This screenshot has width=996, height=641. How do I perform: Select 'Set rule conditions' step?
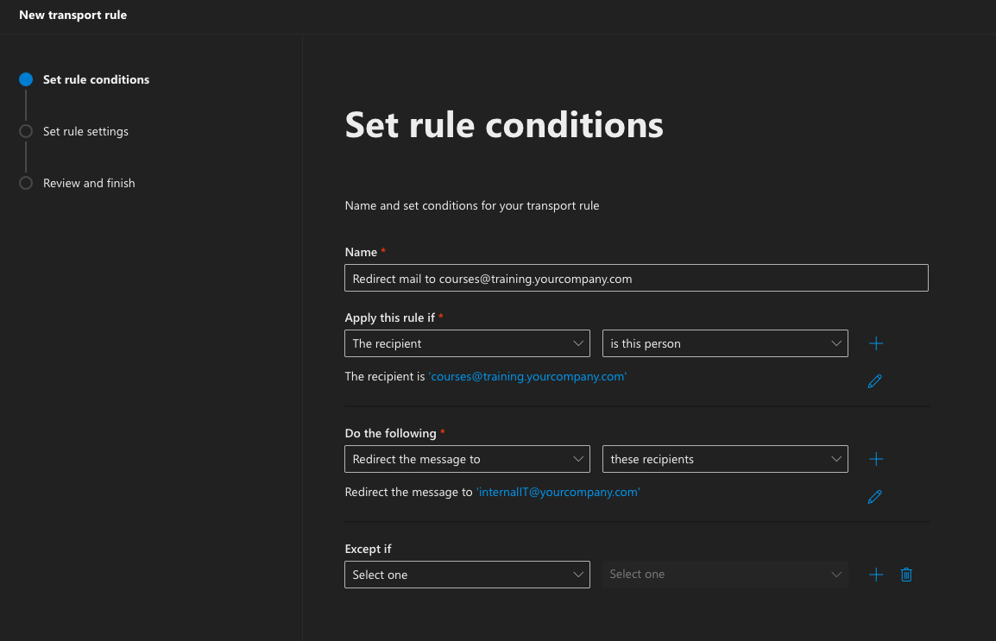(96, 79)
